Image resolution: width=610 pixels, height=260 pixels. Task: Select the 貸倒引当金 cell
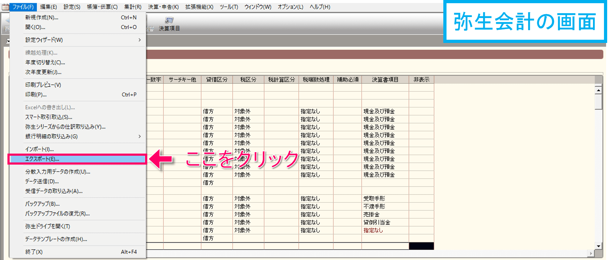tap(385, 222)
